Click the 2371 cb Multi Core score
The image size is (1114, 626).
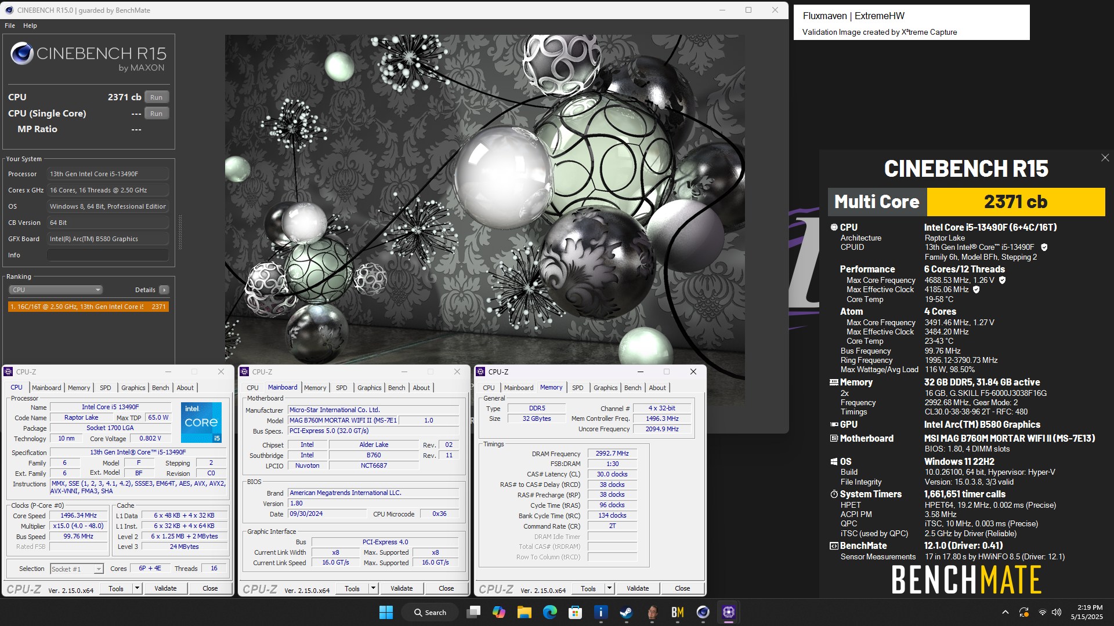[x=1015, y=202]
